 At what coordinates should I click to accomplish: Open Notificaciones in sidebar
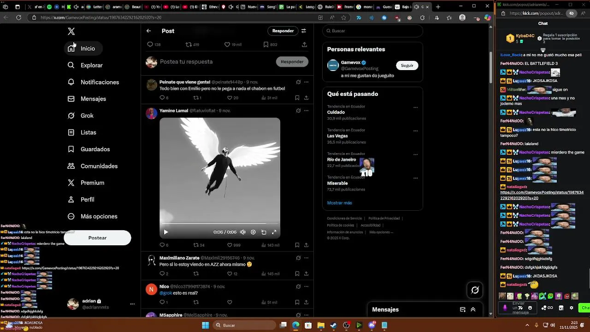(x=94, y=82)
